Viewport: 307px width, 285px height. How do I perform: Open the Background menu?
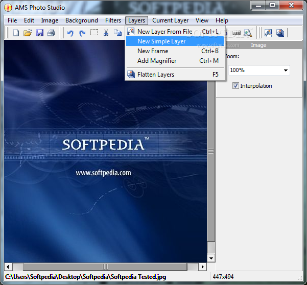[x=82, y=20]
